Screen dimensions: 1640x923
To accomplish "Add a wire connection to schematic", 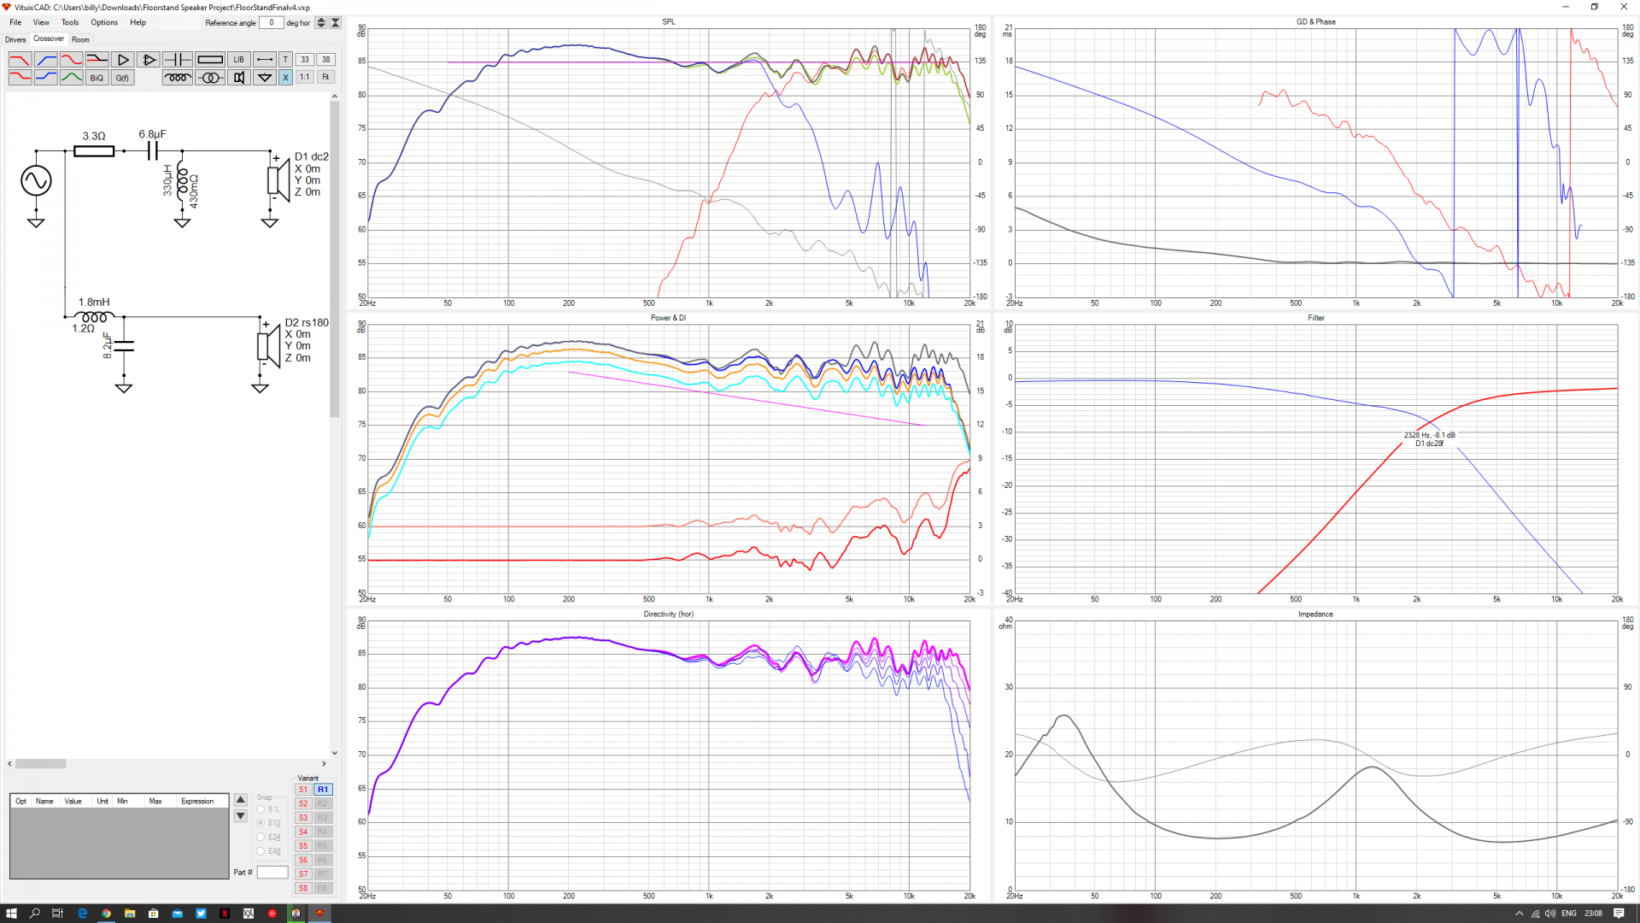I will tap(265, 60).
